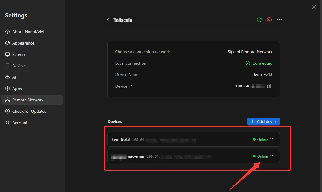The width and height of the screenshot is (322, 192).
Task: Click the Add device button
Action: tap(263, 121)
